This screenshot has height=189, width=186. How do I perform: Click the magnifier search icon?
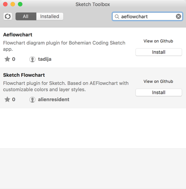coord(117,16)
